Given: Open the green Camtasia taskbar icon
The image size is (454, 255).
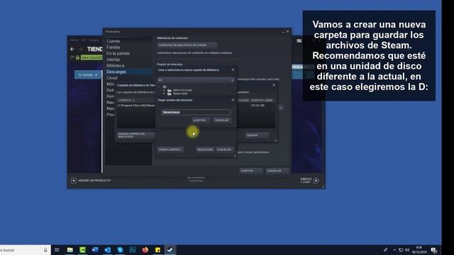Looking at the screenshot, I should (x=82, y=250).
